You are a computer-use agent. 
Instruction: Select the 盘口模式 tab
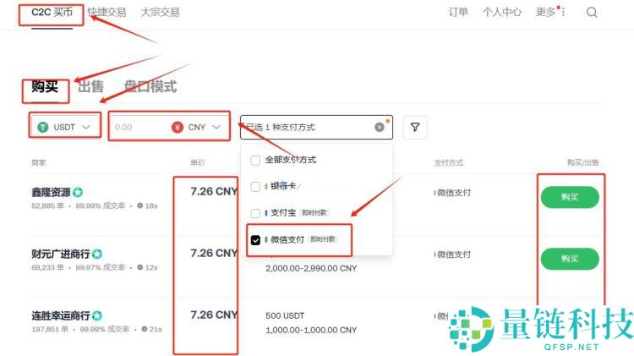click(x=150, y=86)
